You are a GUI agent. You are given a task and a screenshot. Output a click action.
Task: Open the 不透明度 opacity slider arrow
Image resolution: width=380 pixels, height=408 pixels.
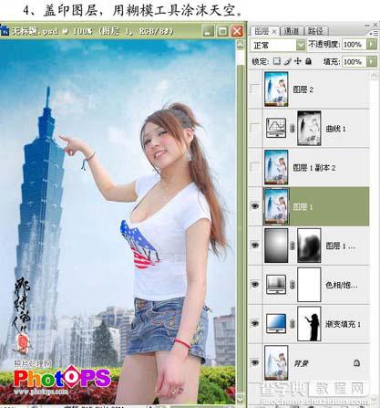tap(372, 45)
